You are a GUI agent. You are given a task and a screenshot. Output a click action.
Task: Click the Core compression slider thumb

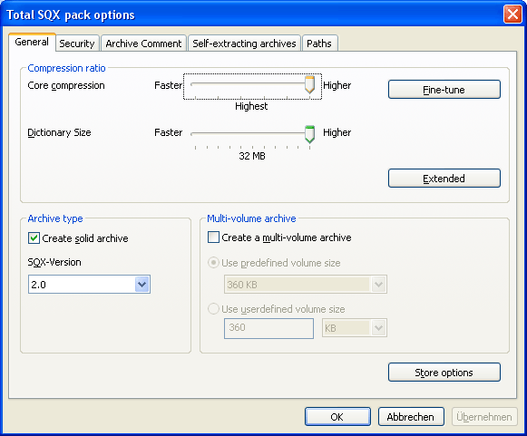pos(309,84)
